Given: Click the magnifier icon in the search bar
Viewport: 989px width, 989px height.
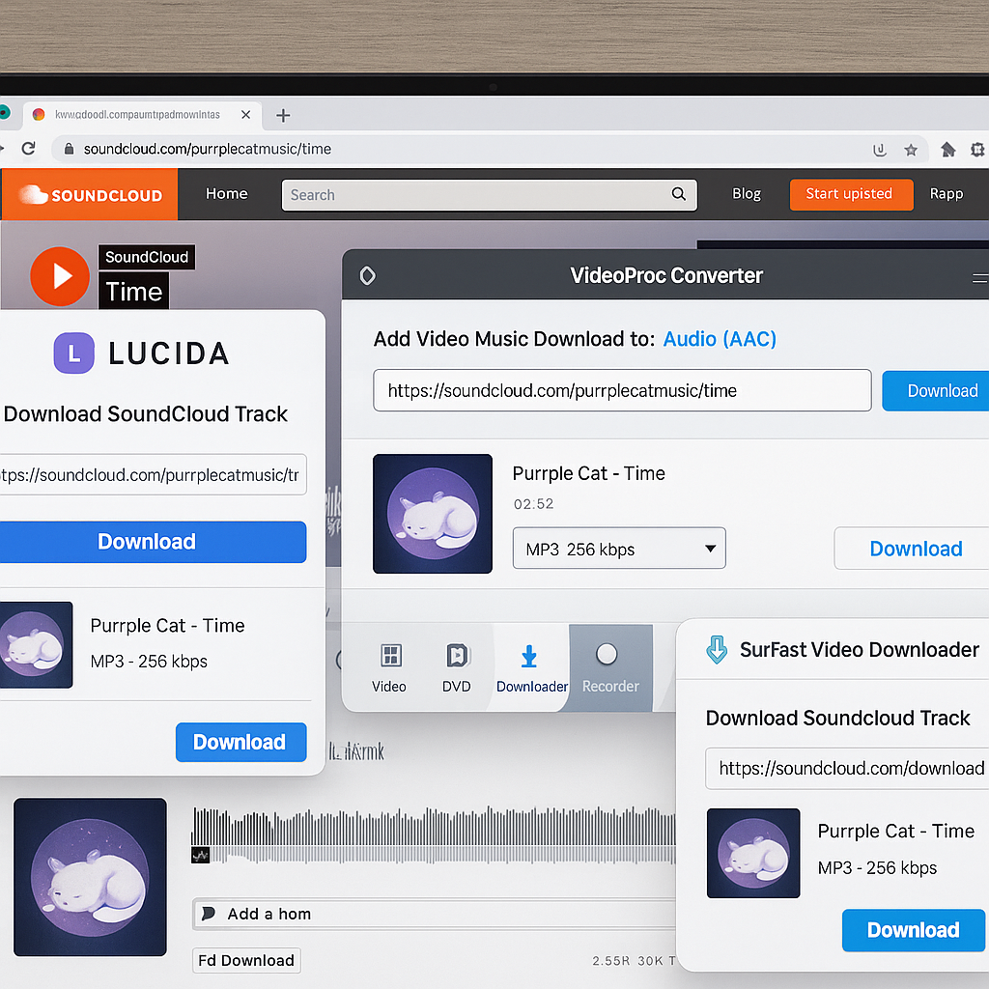Looking at the screenshot, I should 678,194.
